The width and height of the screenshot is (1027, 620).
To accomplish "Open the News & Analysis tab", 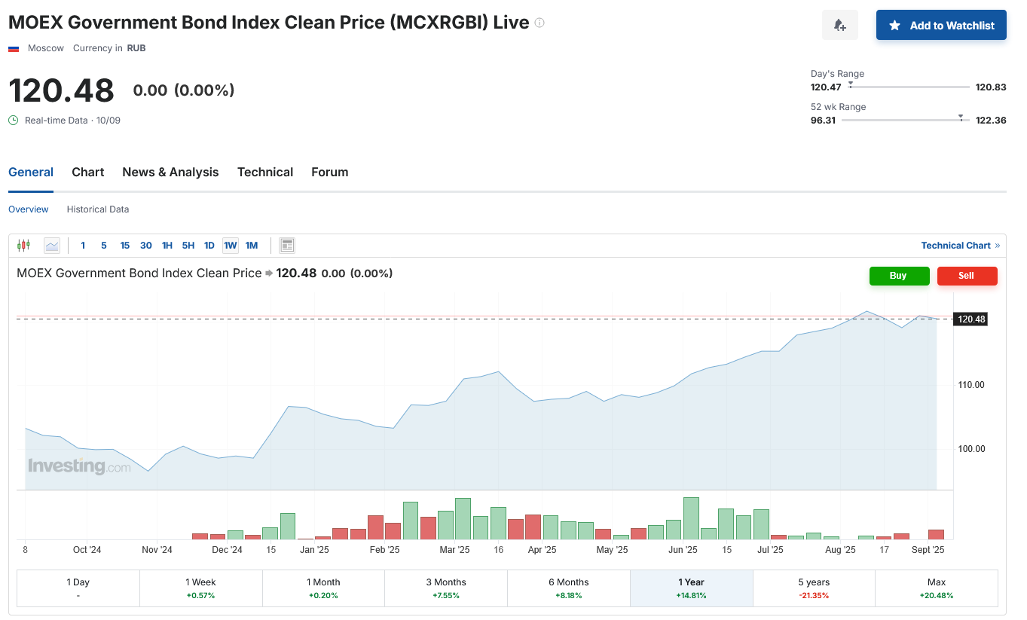I will coord(170,172).
